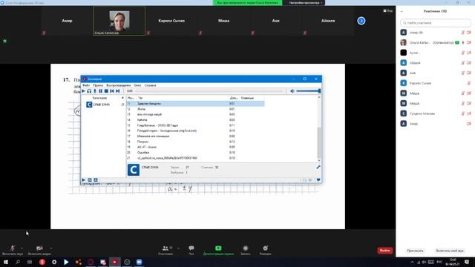This screenshot has height=267, width=475.
Task: Open Windows taskbar search
Action: [18, 262]
